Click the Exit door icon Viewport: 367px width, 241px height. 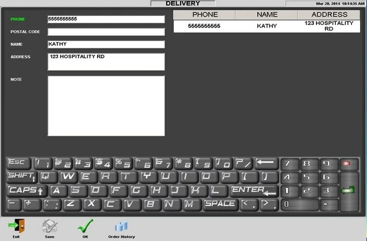pyautogui.click(x=17, y=226)
